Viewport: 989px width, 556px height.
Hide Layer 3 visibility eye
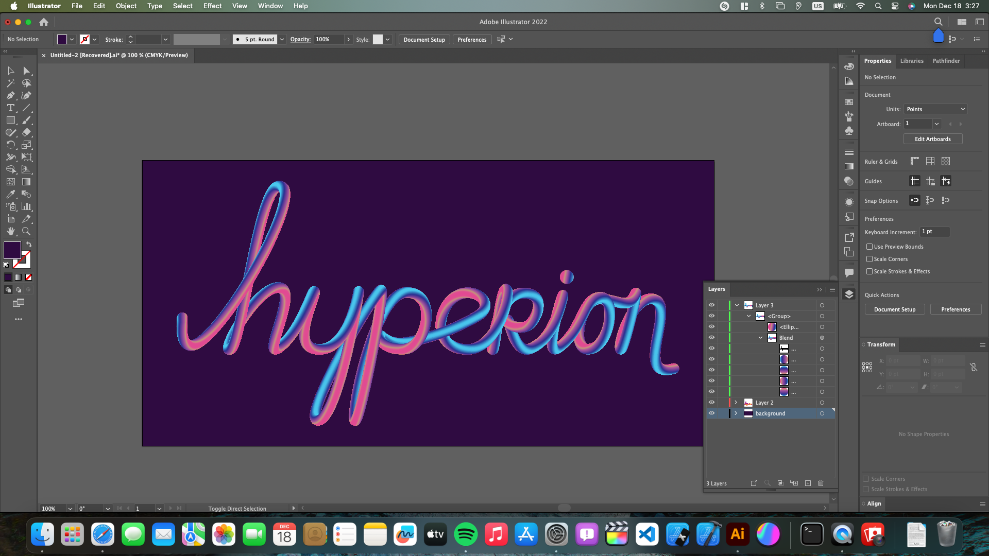pyautogui.click(x=711, y=305)
